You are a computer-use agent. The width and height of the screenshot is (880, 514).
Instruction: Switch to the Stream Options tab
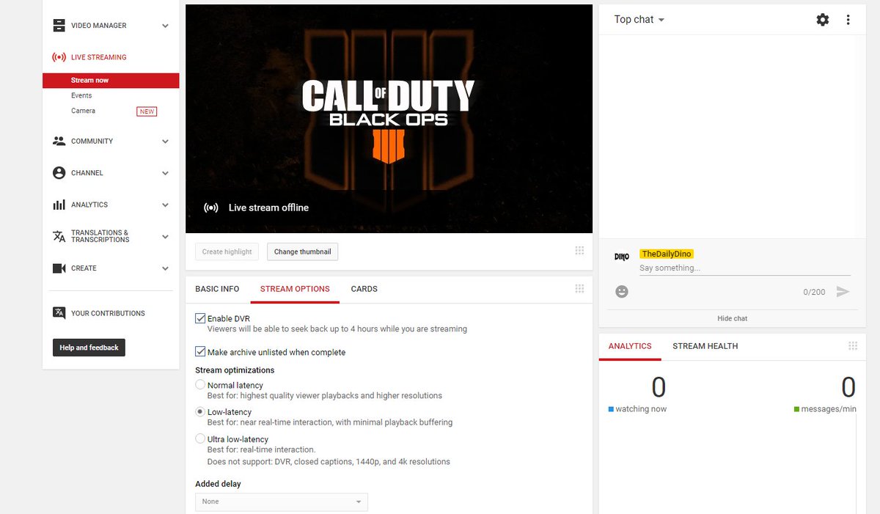coord(295,289)
